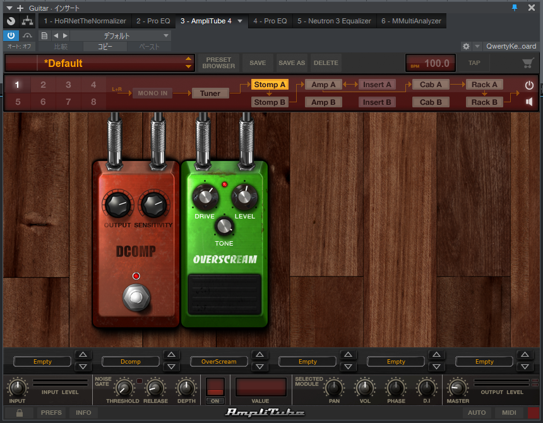Switch to the 4 - Pro EQ tab
This screenshot has height=423, width=543.
click(270, 21)
